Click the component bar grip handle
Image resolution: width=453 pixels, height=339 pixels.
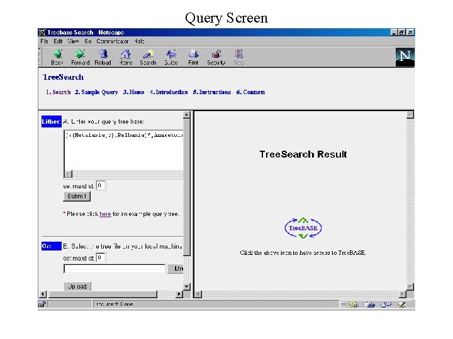pyautogui.click(x=343, y=304)
